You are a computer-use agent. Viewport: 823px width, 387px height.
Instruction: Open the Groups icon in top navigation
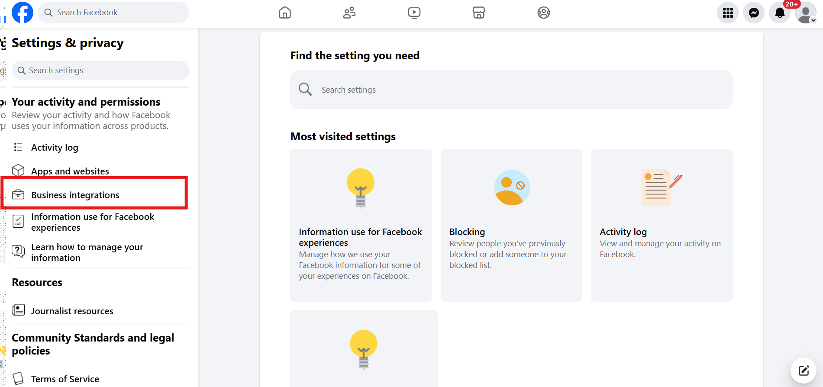click(544, 13)
